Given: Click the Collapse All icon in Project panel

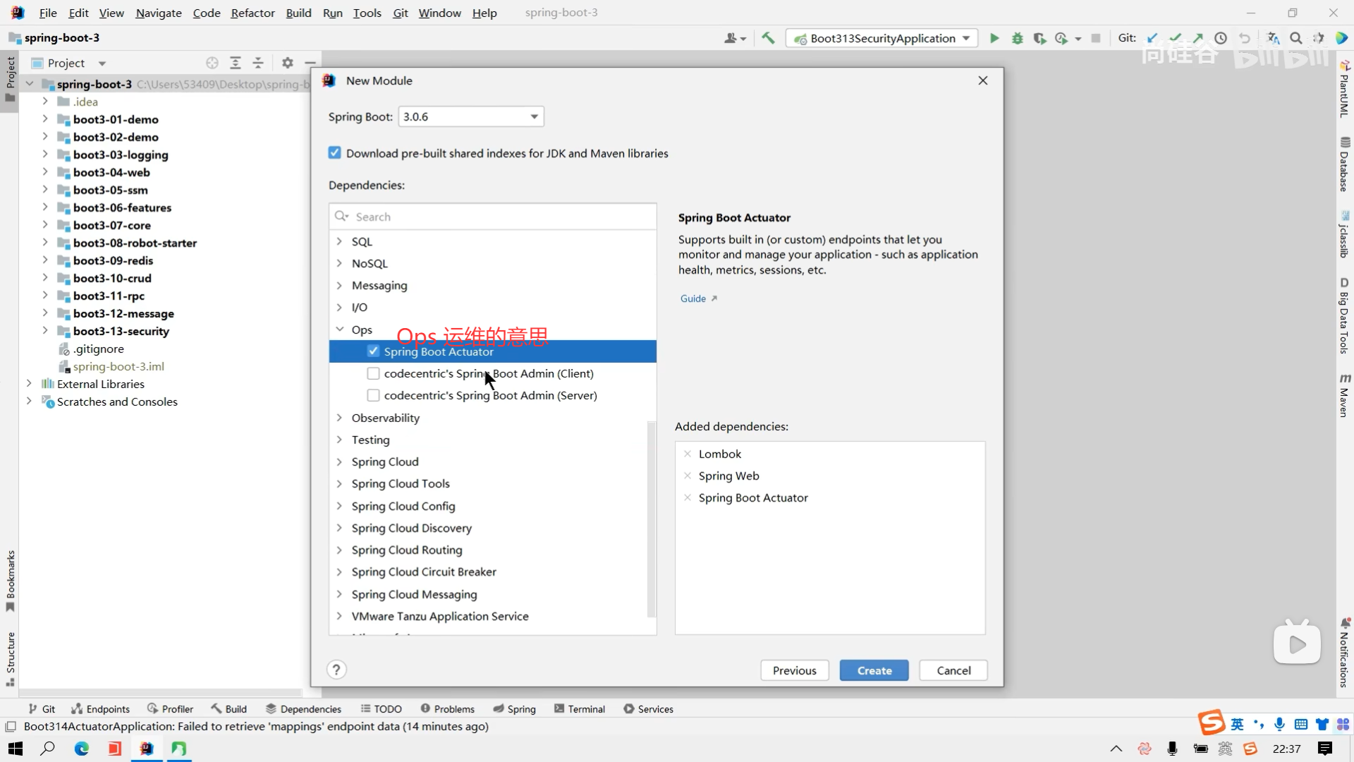Looking at the screenshot, I should click(258, 63).
